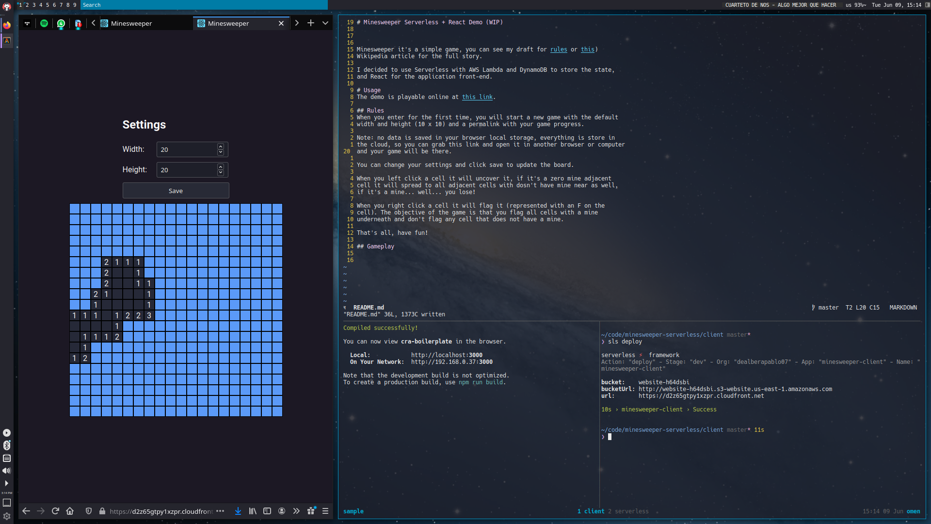Go to the browser home page
Viewport: 931px width, 524px height.
pos(70,511)
